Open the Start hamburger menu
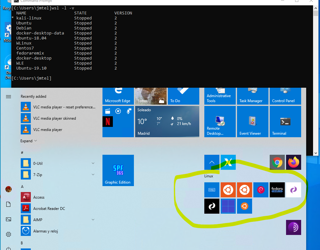 [x=8, y=96]
